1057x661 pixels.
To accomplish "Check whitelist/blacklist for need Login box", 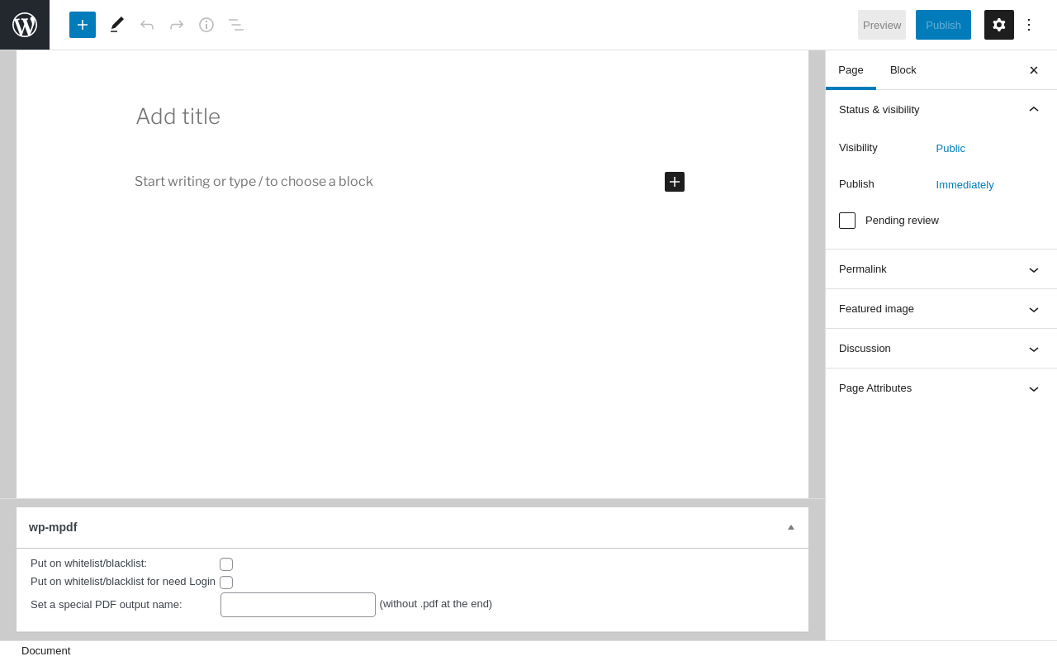I will pyautogui.click(x=226, y=583).
